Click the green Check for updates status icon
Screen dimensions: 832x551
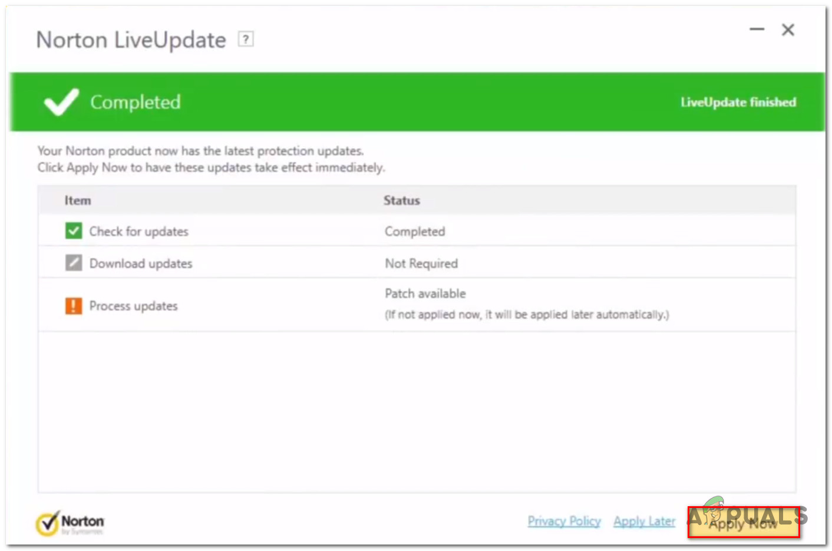pyautogui.click(x=74, y=231)
